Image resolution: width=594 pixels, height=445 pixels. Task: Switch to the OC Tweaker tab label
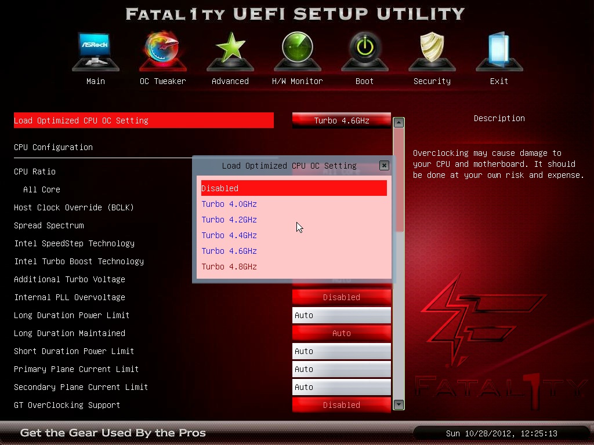pyautogui.click(x=162, y=81)
